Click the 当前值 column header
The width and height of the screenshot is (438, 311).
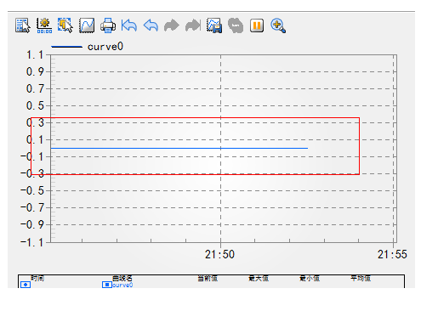pyautogui.click(x=208, y=279)
